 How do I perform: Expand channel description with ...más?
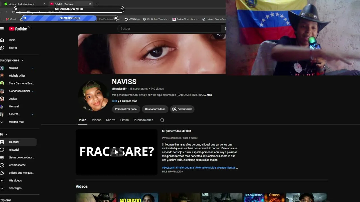[x=208, y=95]
